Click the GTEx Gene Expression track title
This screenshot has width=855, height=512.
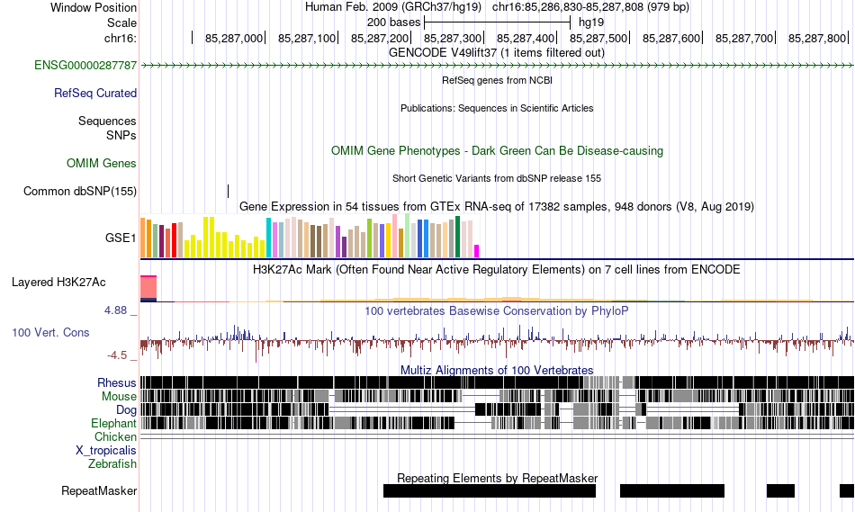[x=497, y=207]
